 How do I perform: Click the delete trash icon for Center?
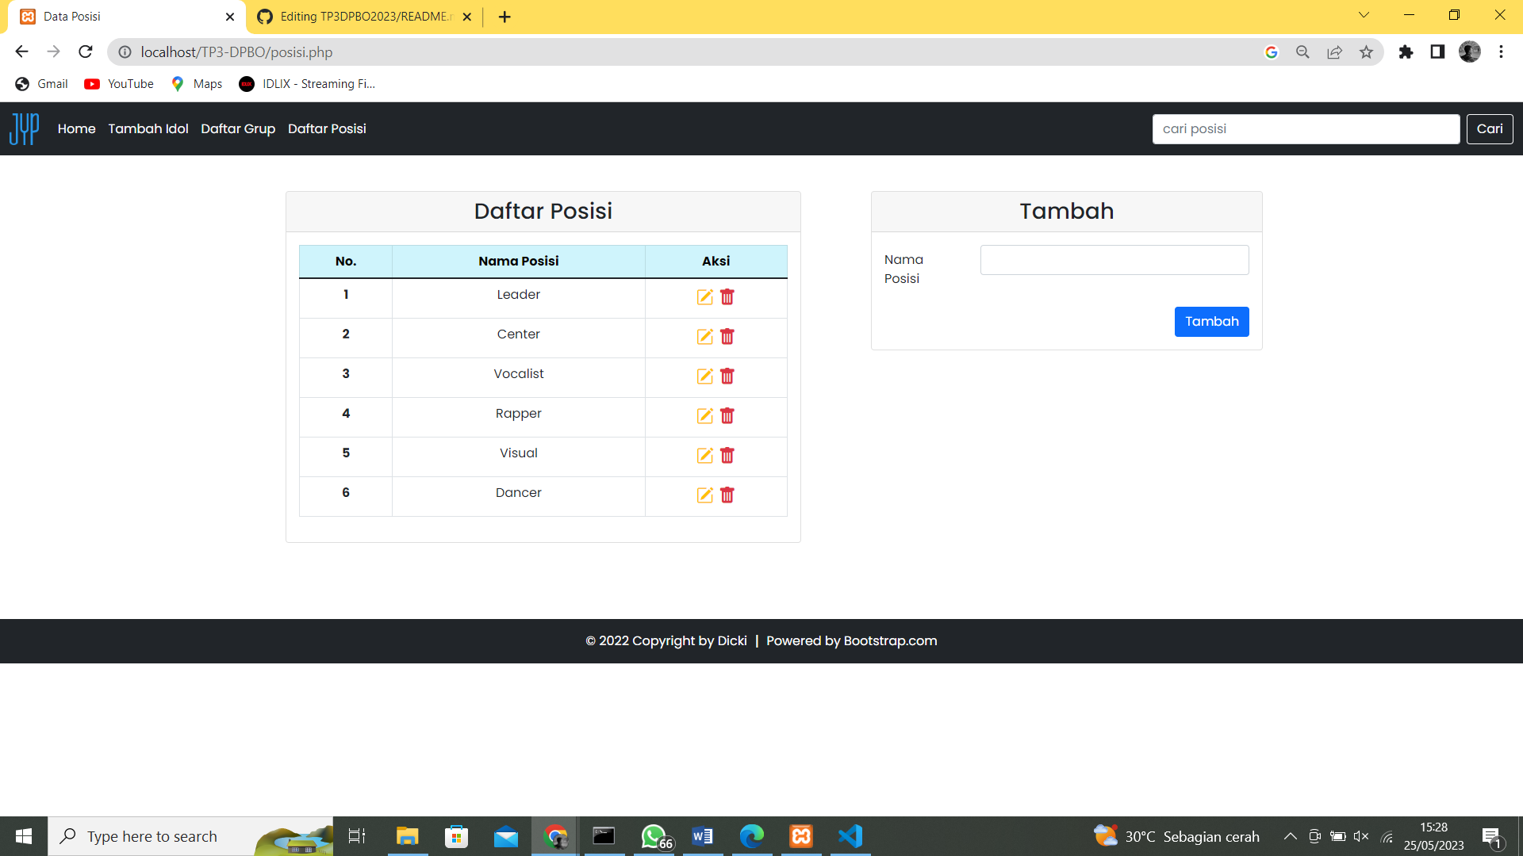click(727, 337)
